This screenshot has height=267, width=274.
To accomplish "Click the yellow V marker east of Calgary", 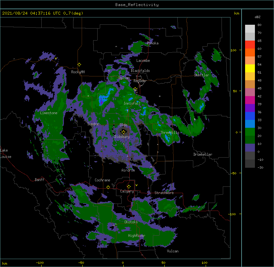I will (x=136, y=185).
